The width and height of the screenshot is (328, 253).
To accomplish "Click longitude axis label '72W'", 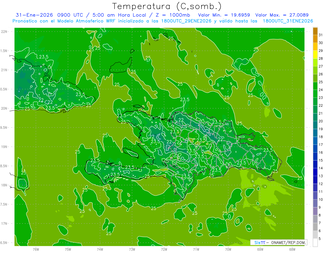I will (164, 249).
